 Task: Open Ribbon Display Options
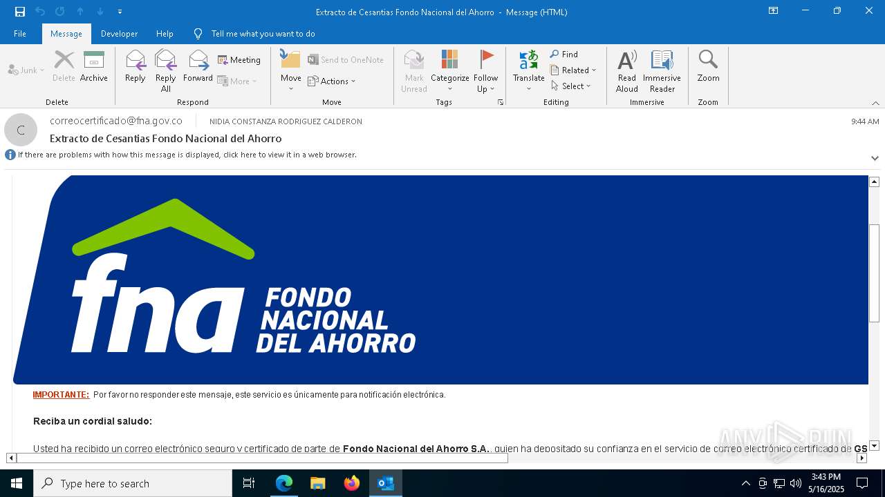[774, 11]
